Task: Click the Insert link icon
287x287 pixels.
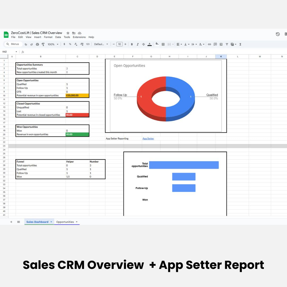Action: click(209, 44)
